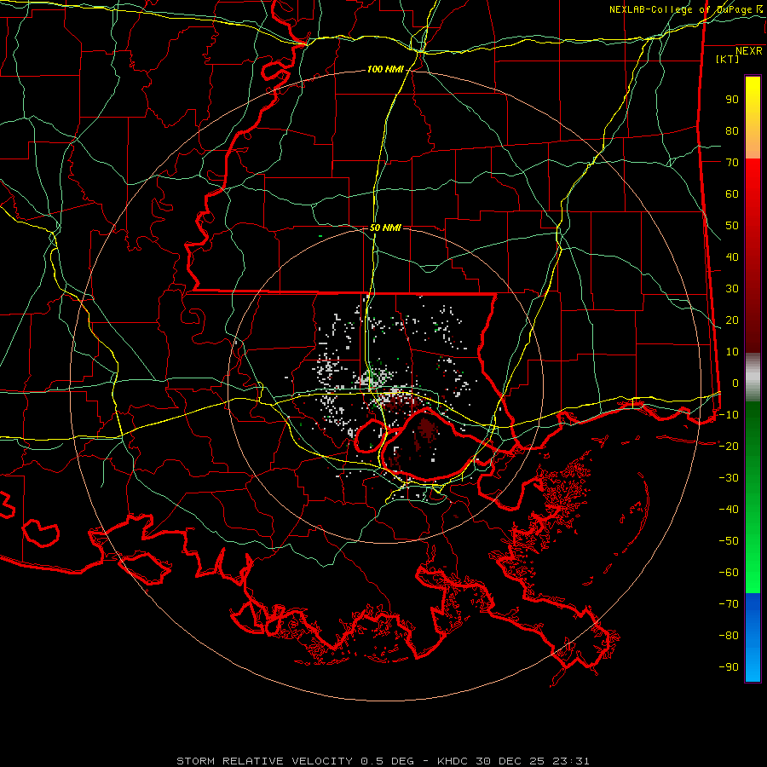Click the 100 NMI range ring label

pyautogui.click(x=385, y=70)
